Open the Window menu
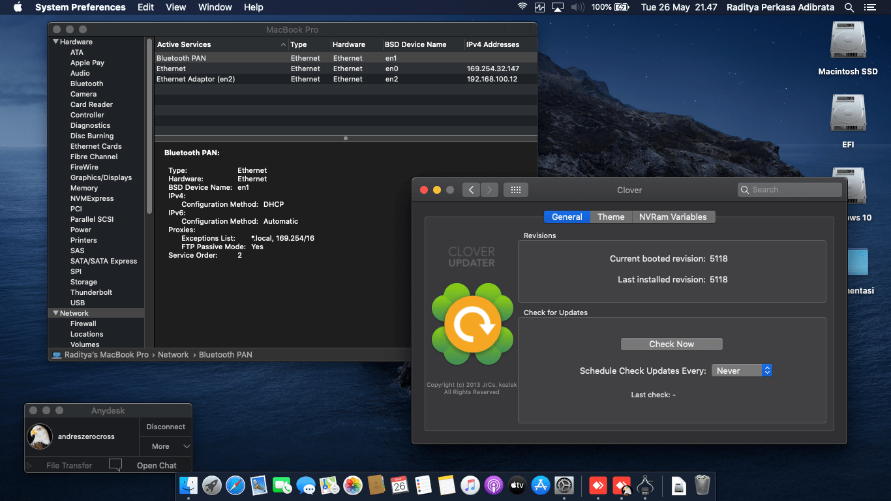Image resolution: width=891 pixels, height=501 pixels. (x=215, y=7)
